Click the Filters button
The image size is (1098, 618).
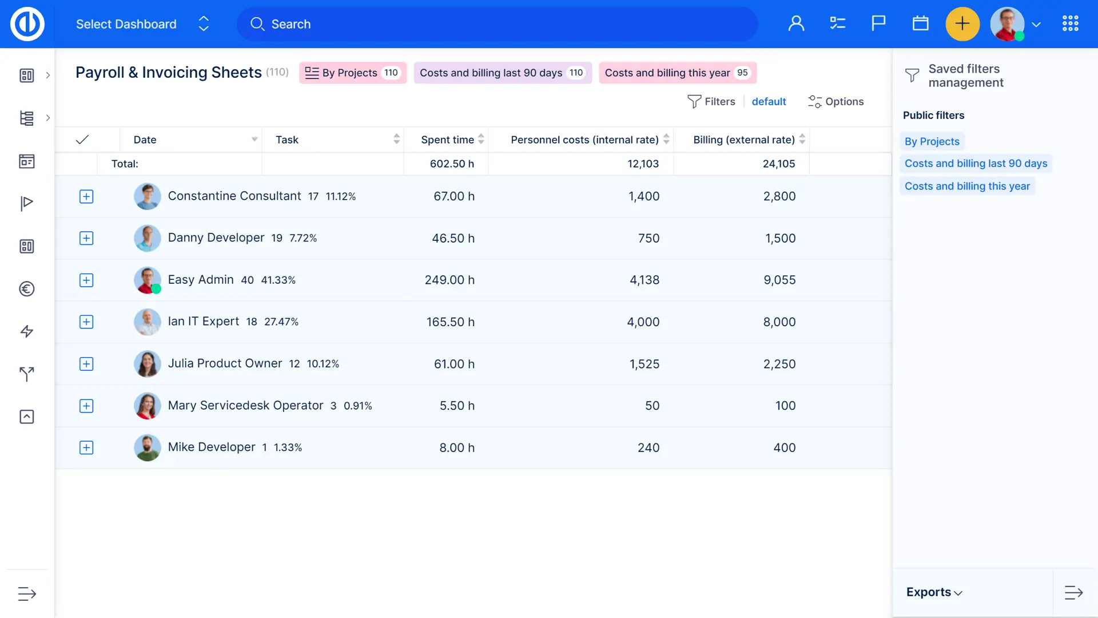pyautogui.click(x=711, y=102)
